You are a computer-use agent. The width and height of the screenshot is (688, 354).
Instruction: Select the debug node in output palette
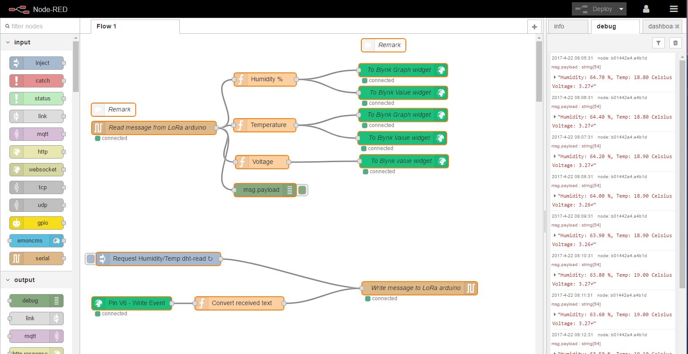[36, 301]
